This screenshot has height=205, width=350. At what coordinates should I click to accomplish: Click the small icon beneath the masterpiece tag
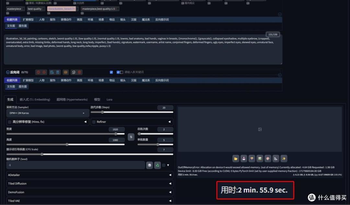point(7,13)
